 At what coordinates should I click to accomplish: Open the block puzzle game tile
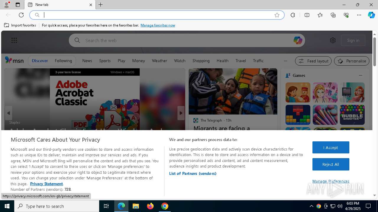pos(298,115)
